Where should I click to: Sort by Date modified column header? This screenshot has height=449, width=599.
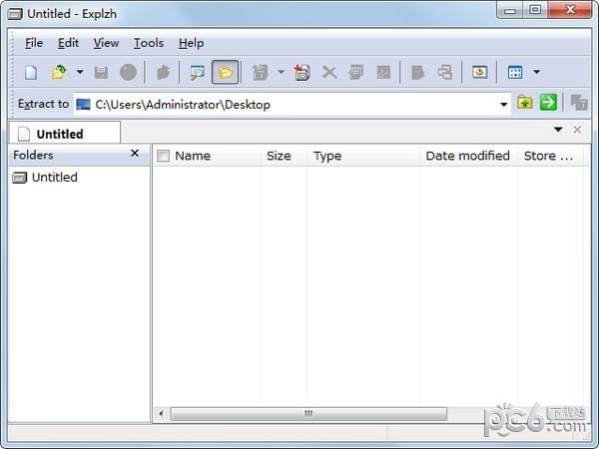[467, 156]
